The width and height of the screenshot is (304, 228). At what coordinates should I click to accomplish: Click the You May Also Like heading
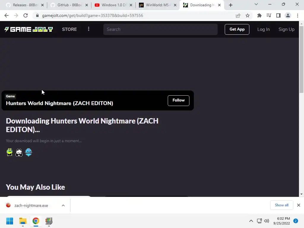(36, 187)
